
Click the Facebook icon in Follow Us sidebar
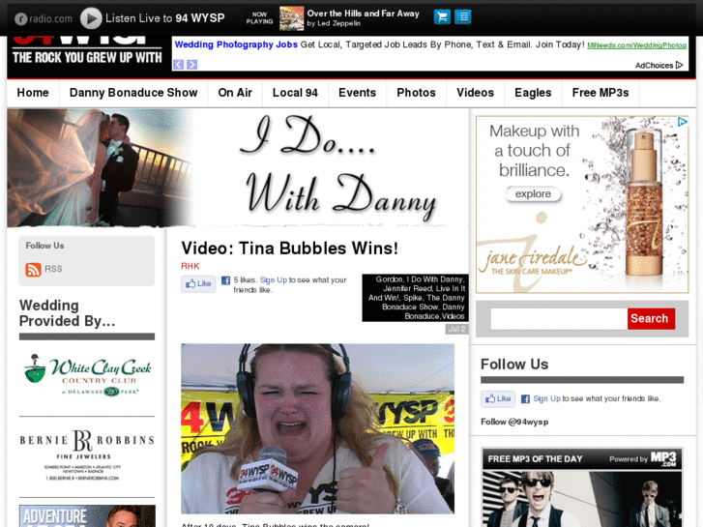[x=525, y=398]
